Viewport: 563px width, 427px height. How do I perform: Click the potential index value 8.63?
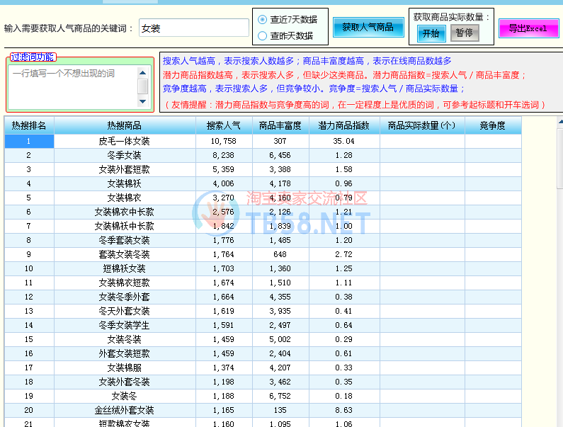[x=344, y=410]
